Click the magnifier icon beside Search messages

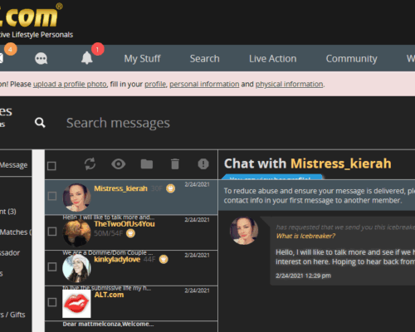(x=40, y=123)
